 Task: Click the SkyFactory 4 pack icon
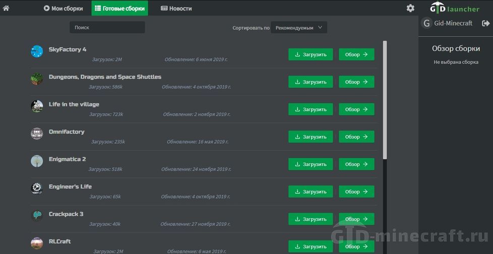pyautogui.click(x=37, y=51)
